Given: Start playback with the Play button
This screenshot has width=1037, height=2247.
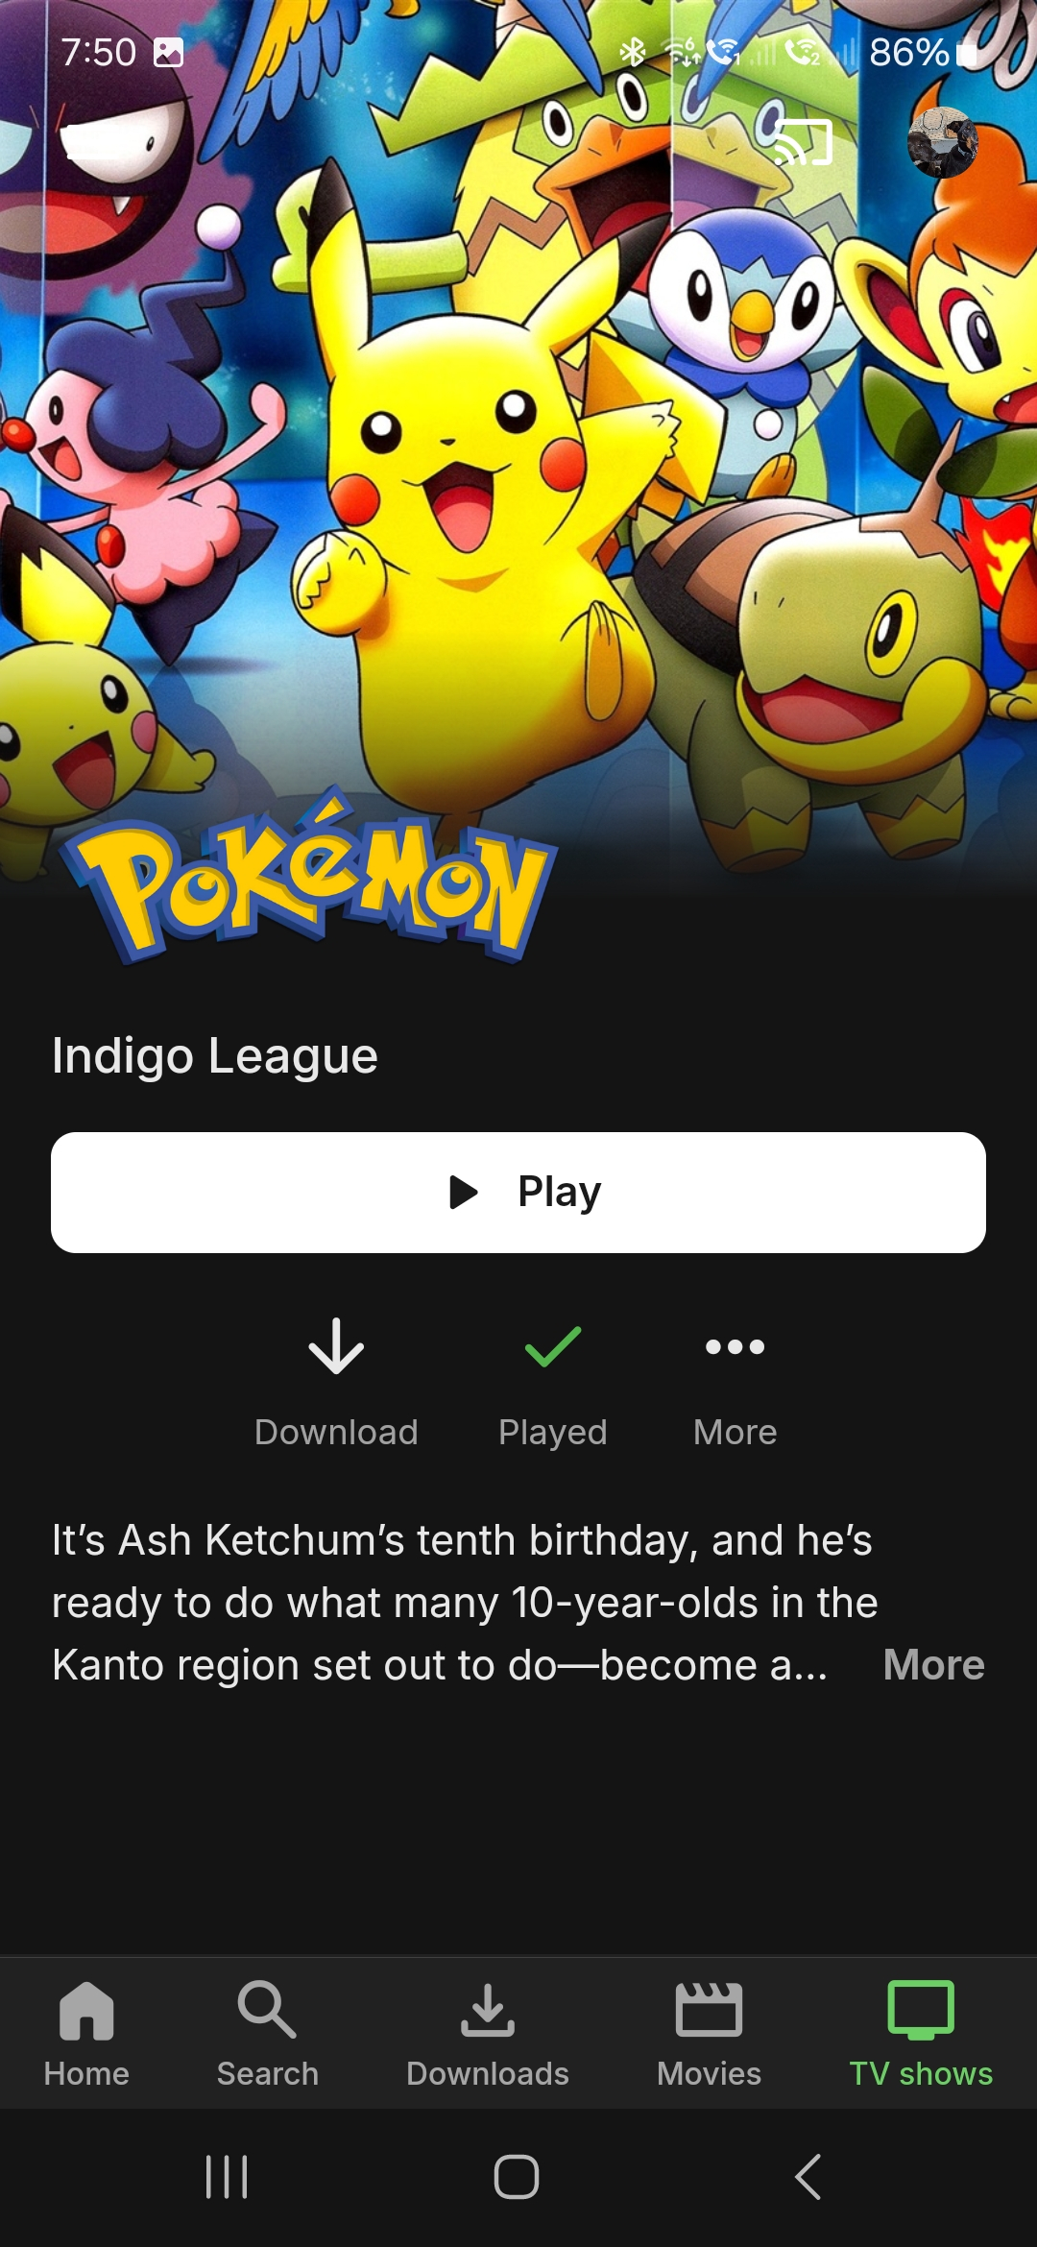Looking at the screenshot, I should pos(518,1192).
